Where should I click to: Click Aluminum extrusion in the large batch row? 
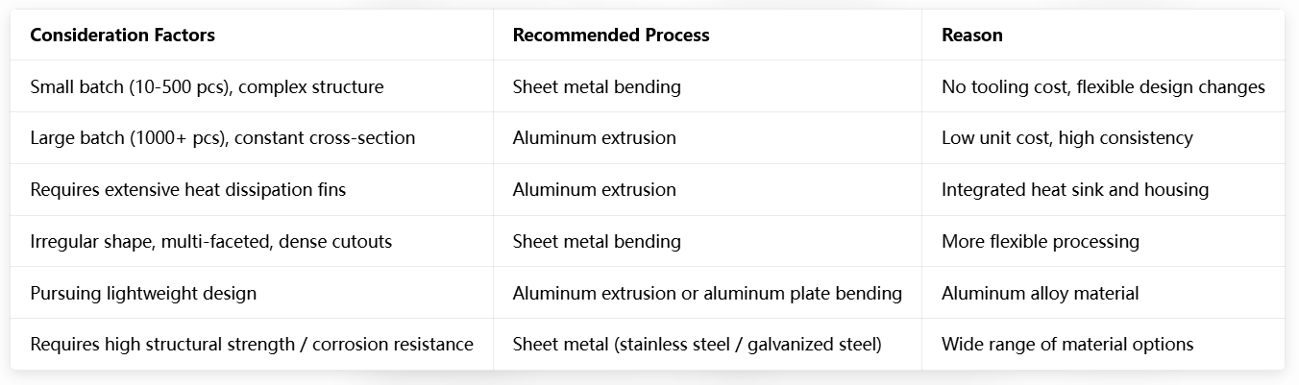594,138
